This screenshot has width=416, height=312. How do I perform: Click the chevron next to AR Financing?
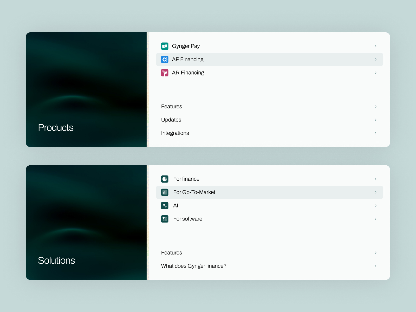[x=375, y=73]
